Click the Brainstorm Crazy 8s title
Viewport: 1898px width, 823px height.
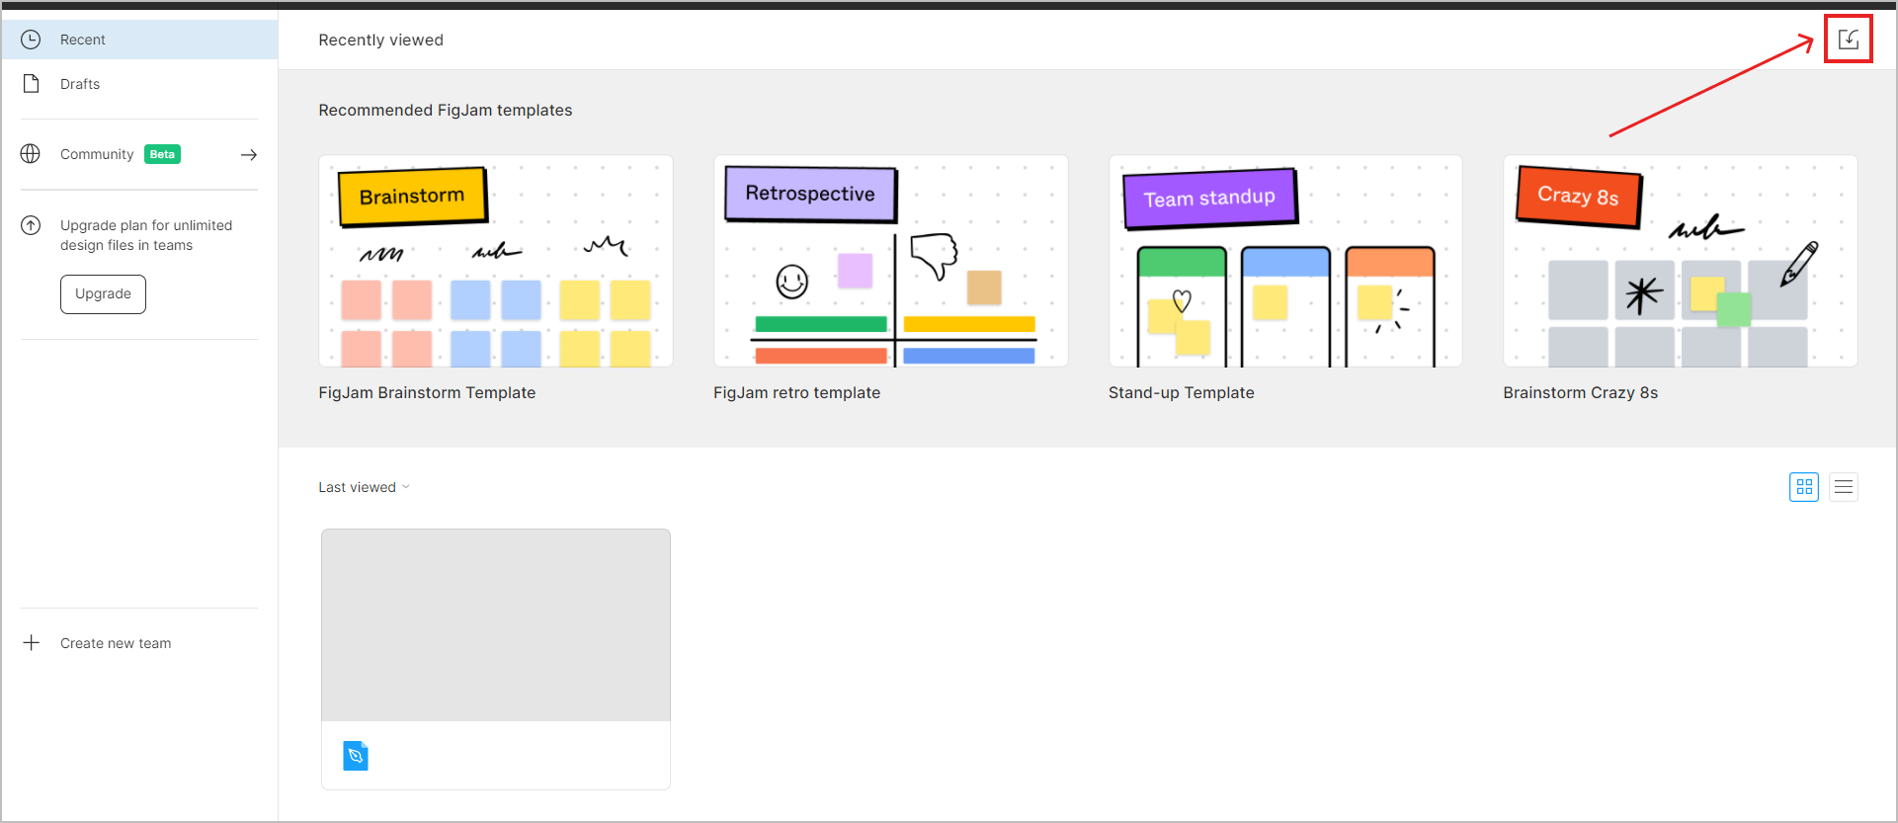[x=1581, y=393]
